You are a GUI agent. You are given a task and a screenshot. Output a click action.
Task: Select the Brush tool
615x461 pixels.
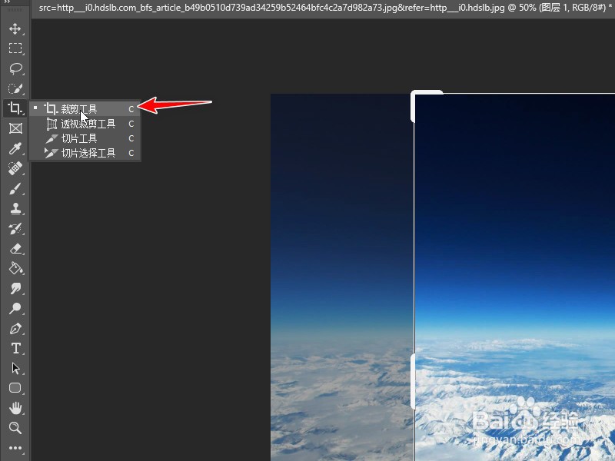click(15, 188)
